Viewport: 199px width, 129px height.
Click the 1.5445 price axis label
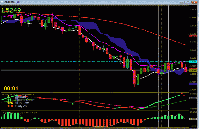pyautogui.click(x=193, y=17)
